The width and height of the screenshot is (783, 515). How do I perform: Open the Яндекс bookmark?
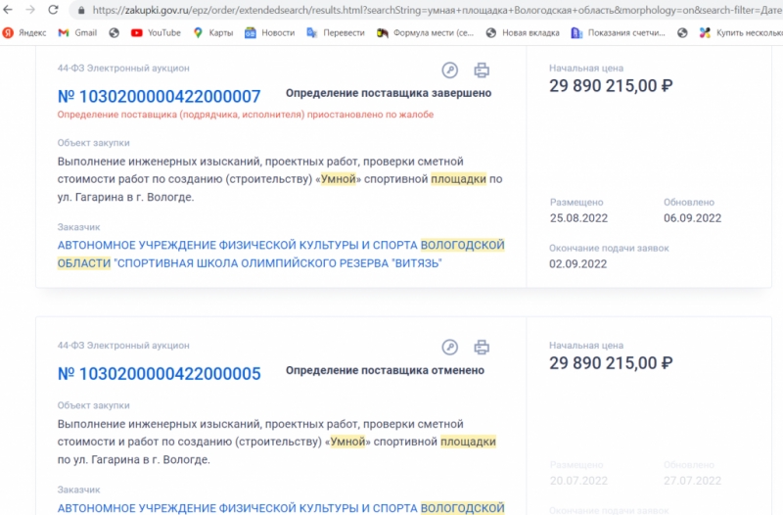[x=24, y=32]
